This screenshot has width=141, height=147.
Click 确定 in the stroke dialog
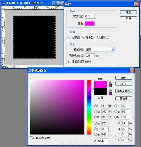pyautogui.click(x=128, y=12)
